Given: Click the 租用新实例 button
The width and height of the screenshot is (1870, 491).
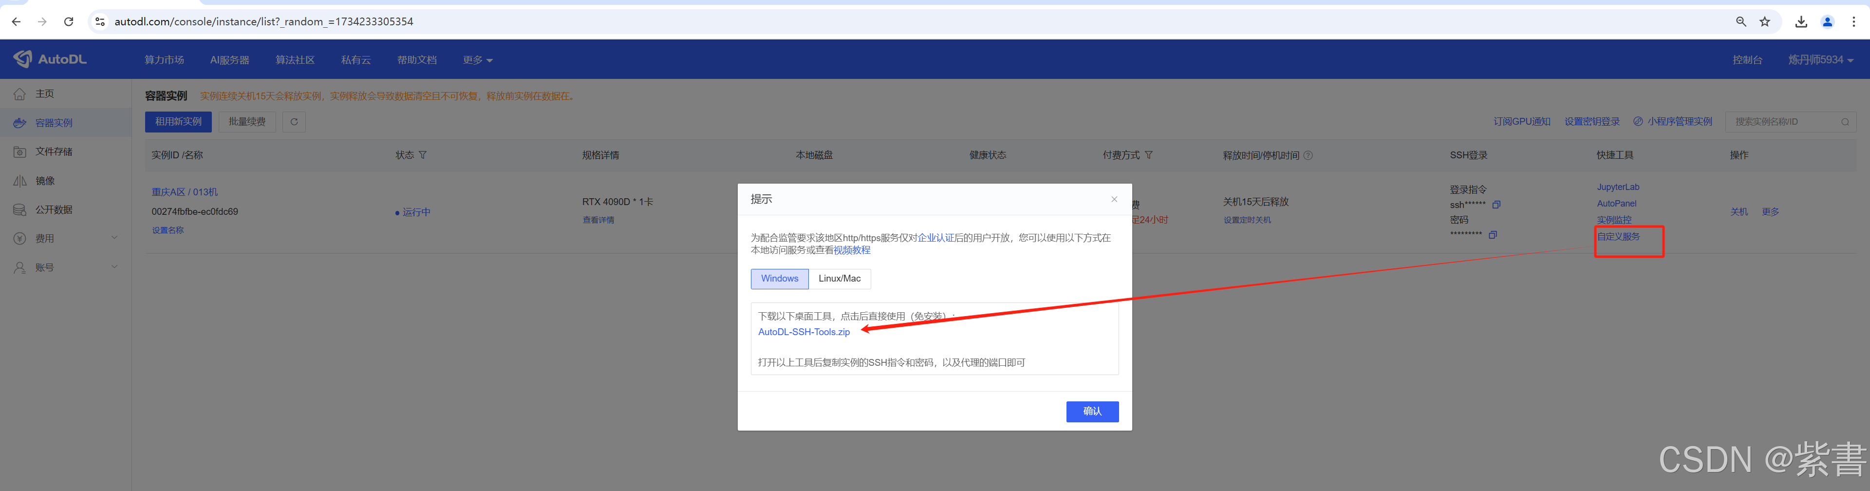Looking at the screenshot, I should [178, 122].
